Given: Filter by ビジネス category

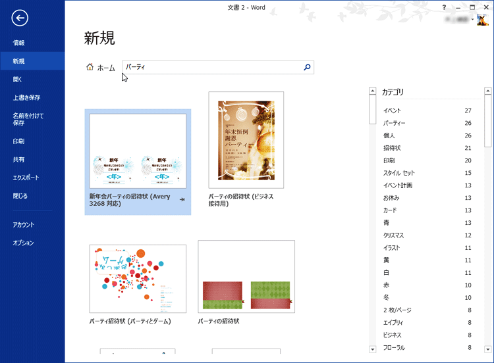Looking at the screenshot, I should [x=427, y=335].
